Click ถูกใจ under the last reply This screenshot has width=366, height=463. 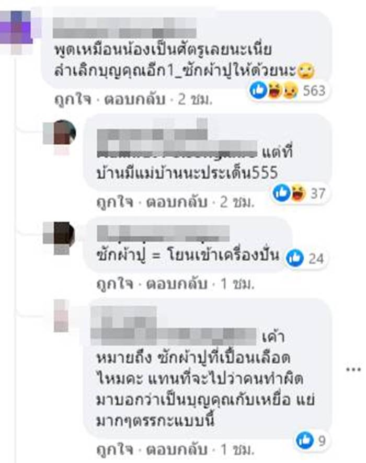pyautogui.click(x=115, y=449)
